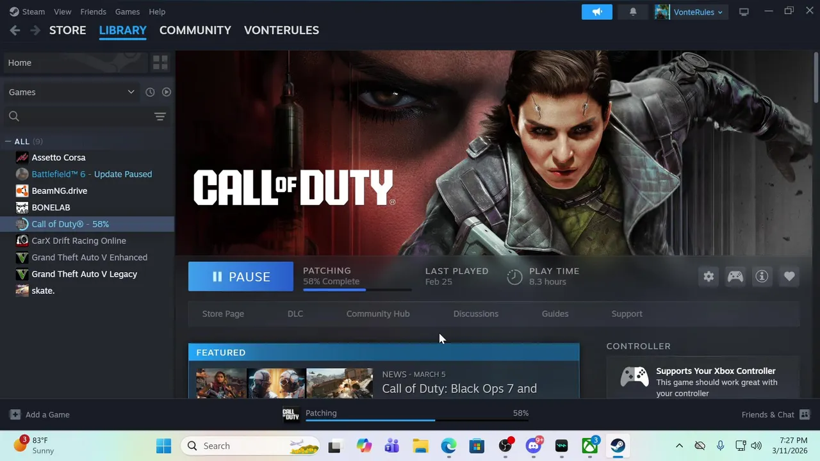Select the skate. game icon
The height and width of the screenshot is (461, 820).
pos(22,291)
